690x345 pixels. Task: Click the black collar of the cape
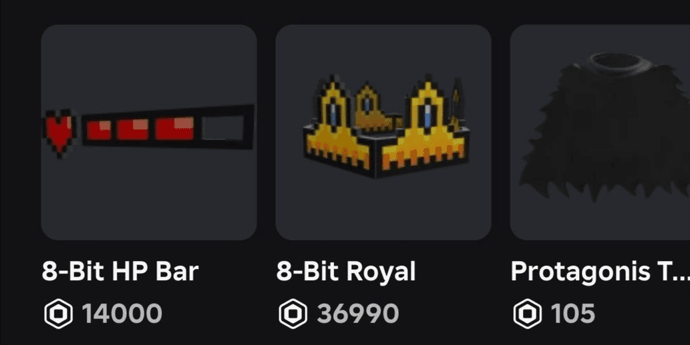(617, 65)
